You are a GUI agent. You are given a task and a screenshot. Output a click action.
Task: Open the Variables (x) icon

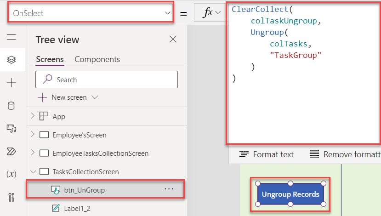coord(11,174)
